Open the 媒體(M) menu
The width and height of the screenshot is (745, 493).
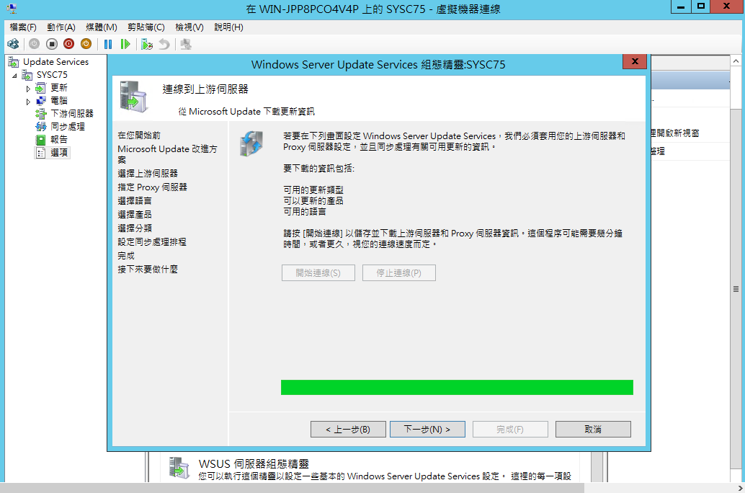101,27
